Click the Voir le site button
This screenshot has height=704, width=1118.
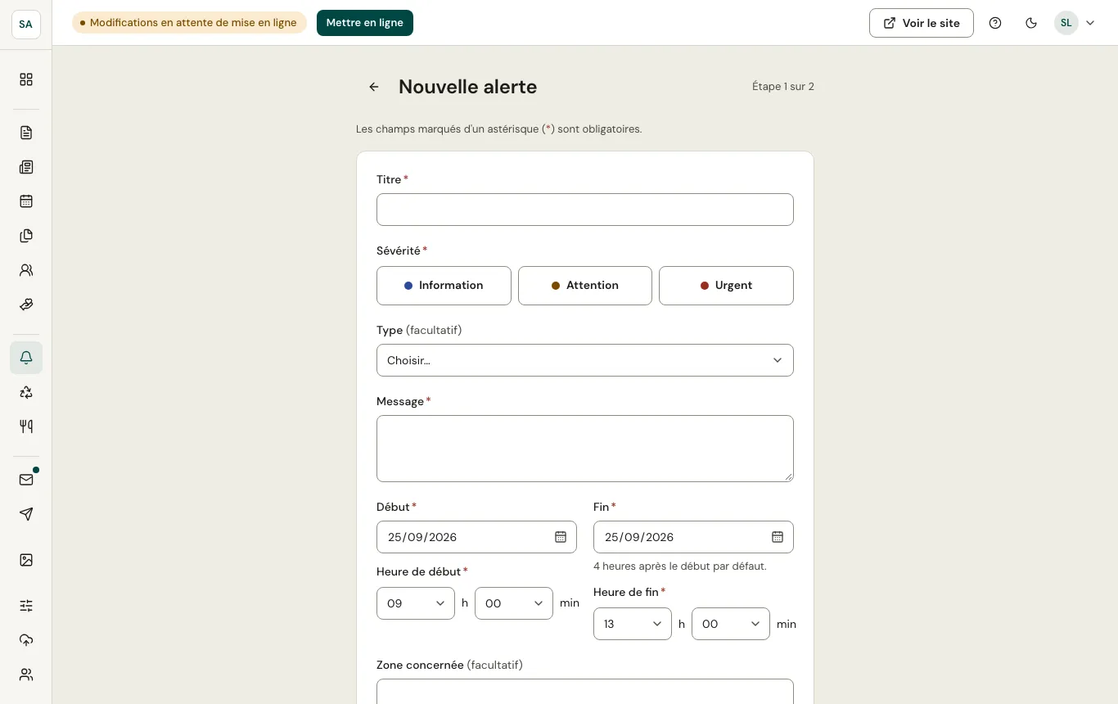[922, 23]
